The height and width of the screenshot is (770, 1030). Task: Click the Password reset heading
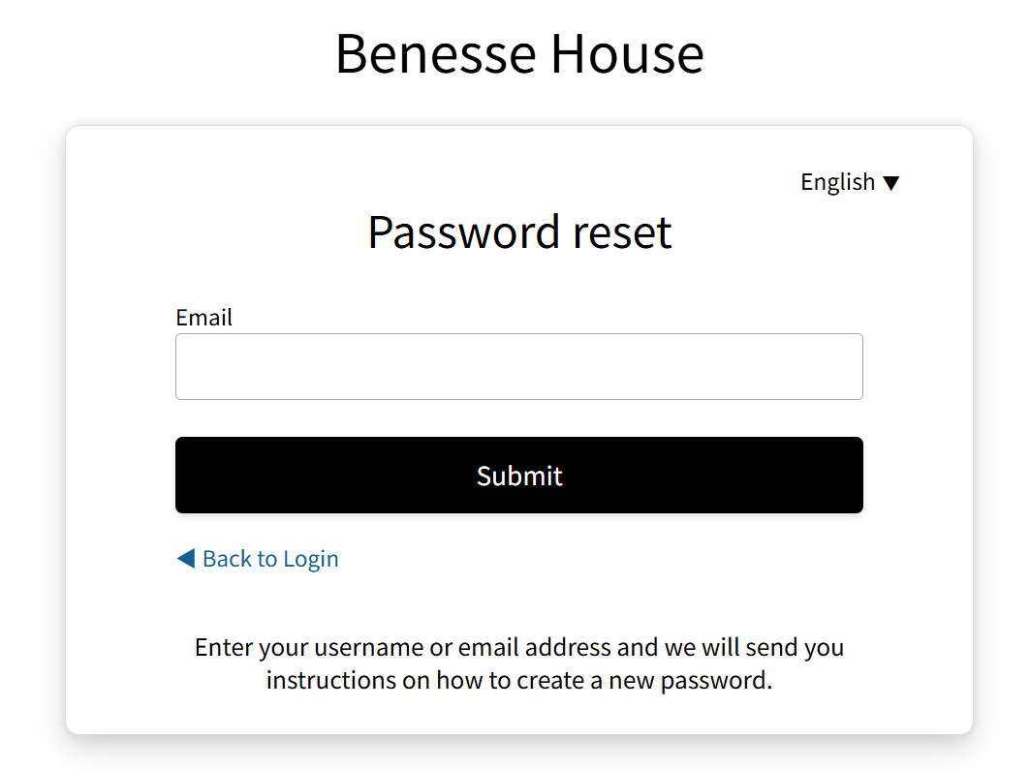click(519, 232)
